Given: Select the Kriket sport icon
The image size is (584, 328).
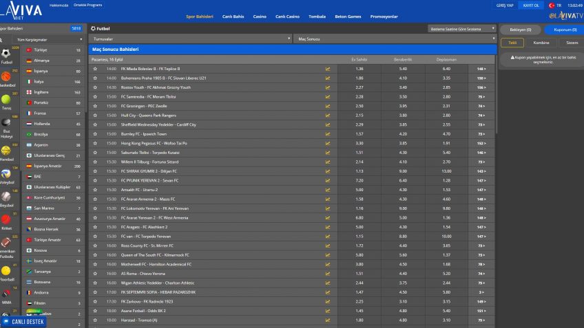Looking at the screenshot, I should (x=6, y=220).
